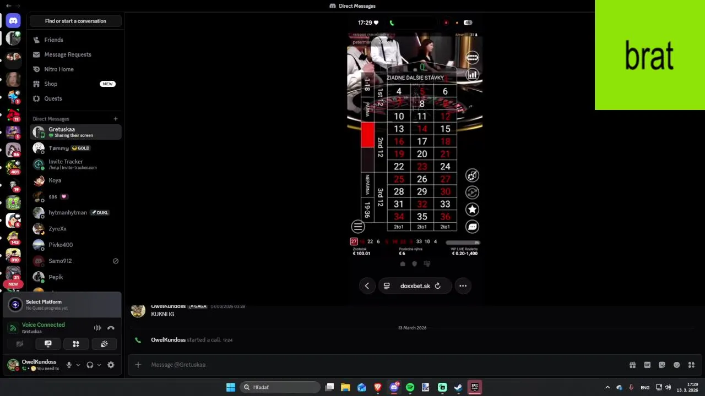Navigate back with top-left arrow
The image size is (705, 396).
(8, 5)
